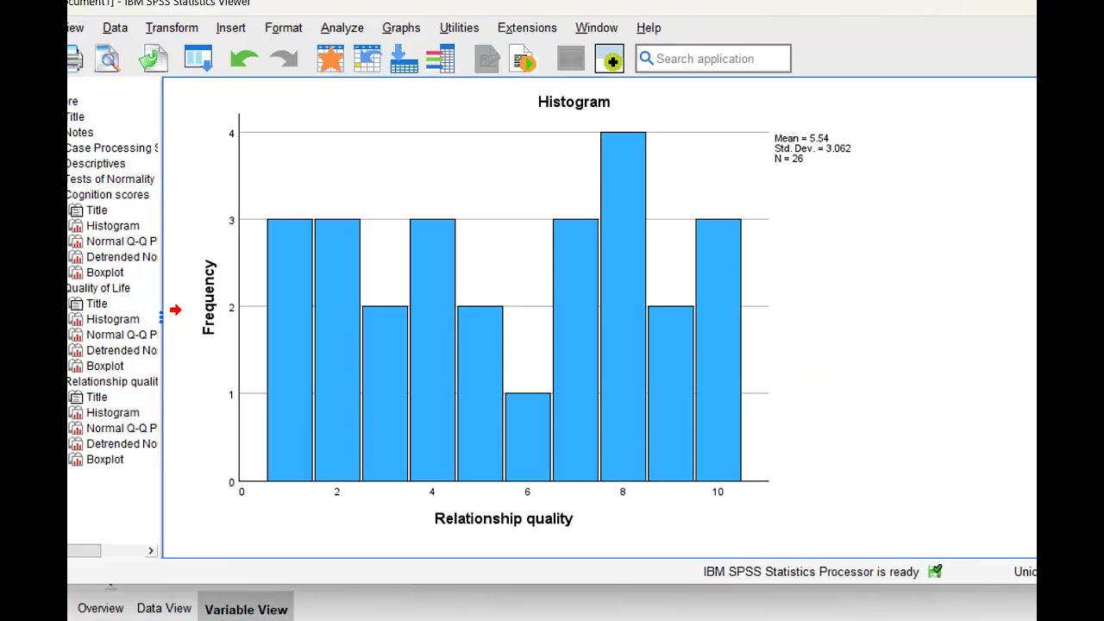
Task: Open the Extensions menu
Action: tap(527, 28)
